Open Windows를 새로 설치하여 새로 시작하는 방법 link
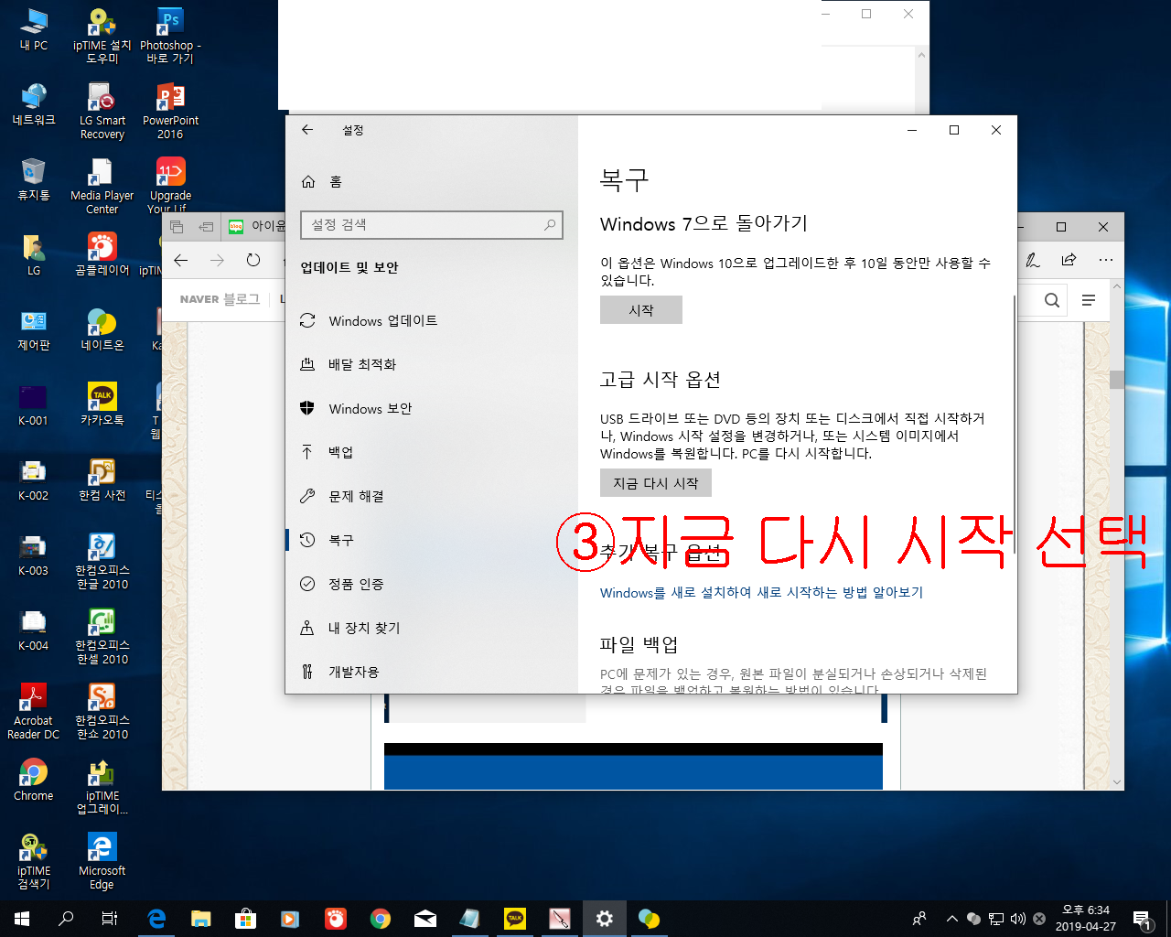The image size is (1171, 937). coord(761,593)
